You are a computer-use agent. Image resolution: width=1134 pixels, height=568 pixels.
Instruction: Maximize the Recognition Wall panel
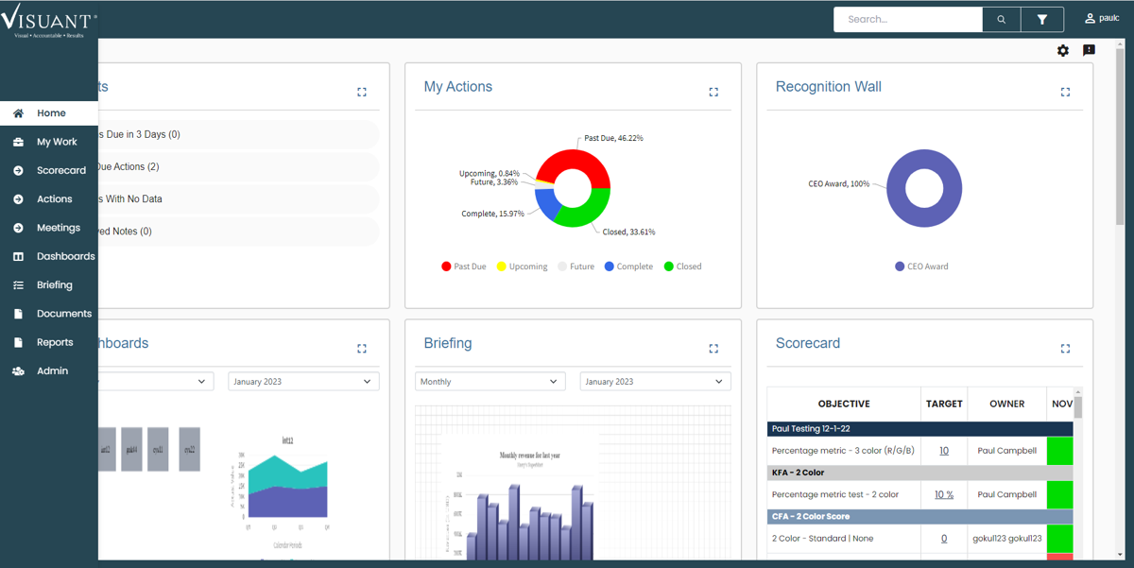click(x=1065, y=92)
